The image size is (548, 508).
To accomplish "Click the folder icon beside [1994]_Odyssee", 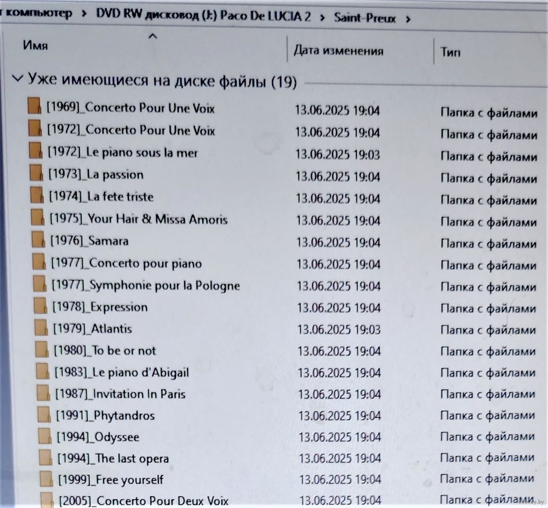I will [x=45, y=436].
